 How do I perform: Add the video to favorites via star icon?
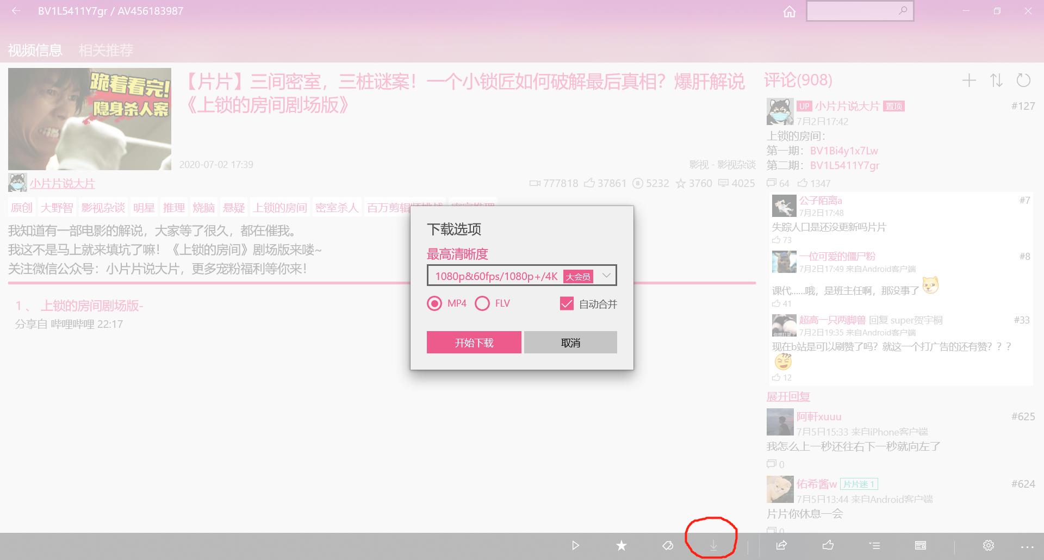(621, 545)
